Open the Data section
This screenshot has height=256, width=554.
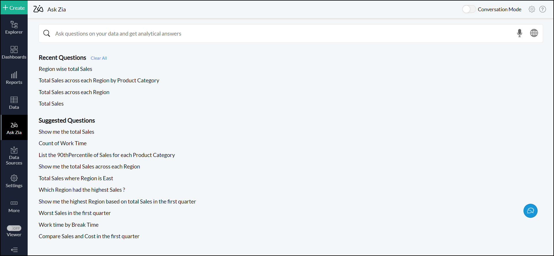[14, 103]
